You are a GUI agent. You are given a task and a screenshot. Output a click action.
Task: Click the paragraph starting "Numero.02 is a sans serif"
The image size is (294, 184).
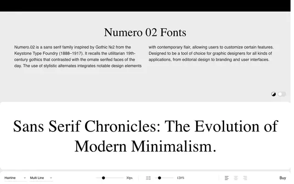click(x=78, y=56)
